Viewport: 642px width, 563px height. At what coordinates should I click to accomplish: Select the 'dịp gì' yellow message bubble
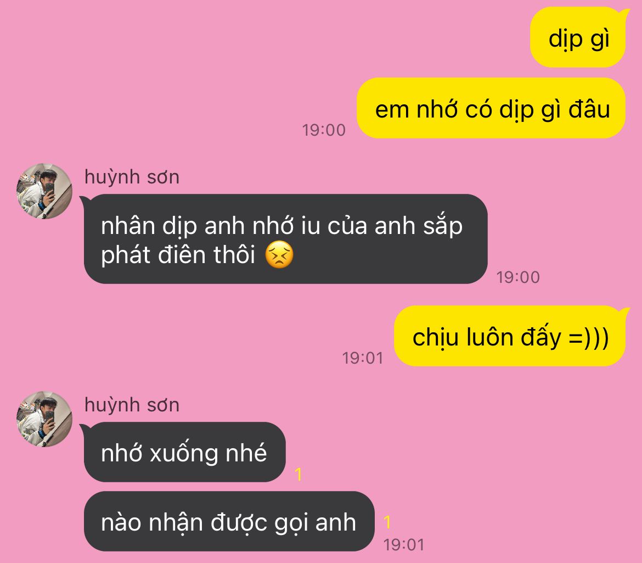click(x=578, y=38)
